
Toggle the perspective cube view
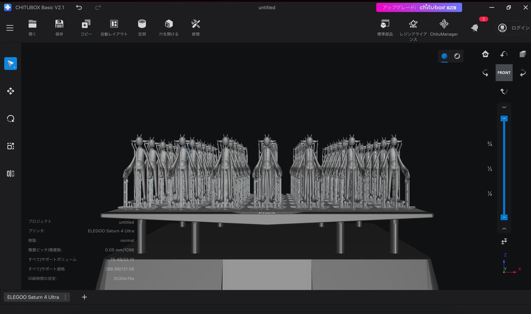pyautogui.click(x=523, y=54)
